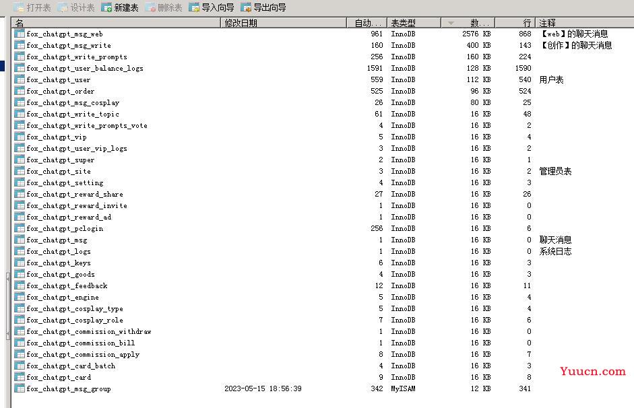Sort by 修改日期 column header
The height and width of the screenshot is (408, 634).
click(x=284, y=23)
